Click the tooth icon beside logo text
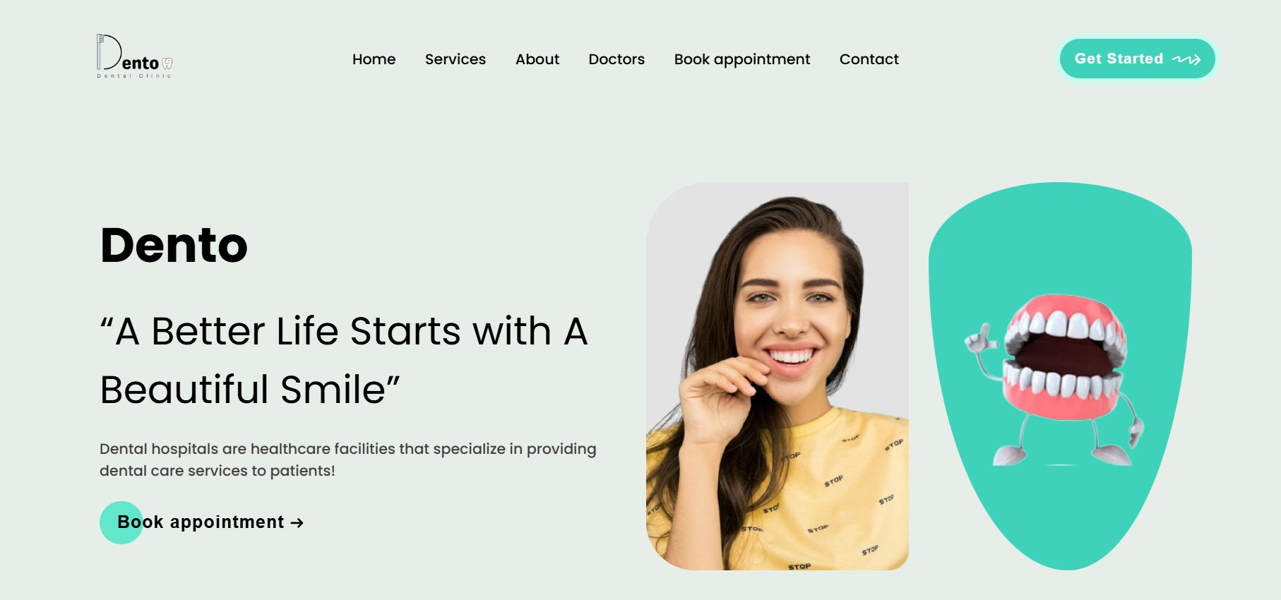The width and height of the screenshot is (1281, 600). click(x=167, y=64)
